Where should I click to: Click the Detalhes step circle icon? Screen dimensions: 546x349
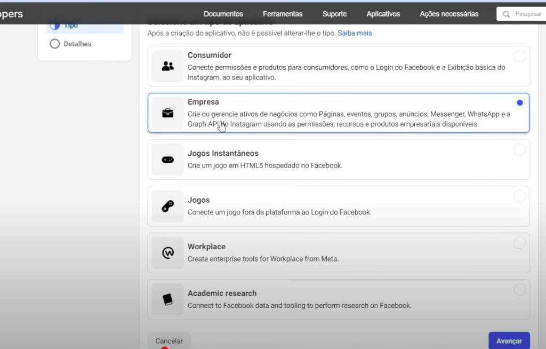coord(54,44)
